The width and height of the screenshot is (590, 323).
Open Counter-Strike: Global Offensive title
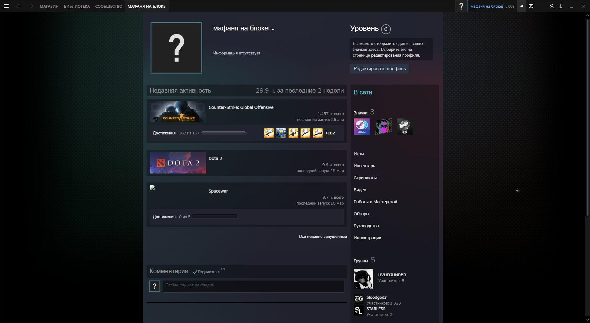point(241,107)
